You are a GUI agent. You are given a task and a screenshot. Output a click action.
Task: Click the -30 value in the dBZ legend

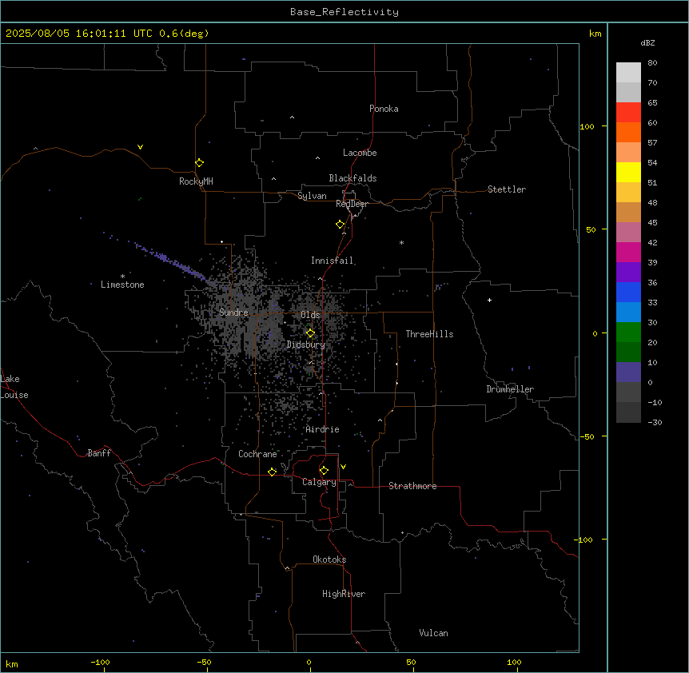click(655, 422)
